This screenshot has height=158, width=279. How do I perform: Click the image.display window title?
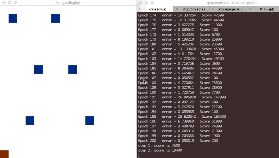(x=68, y=3)
